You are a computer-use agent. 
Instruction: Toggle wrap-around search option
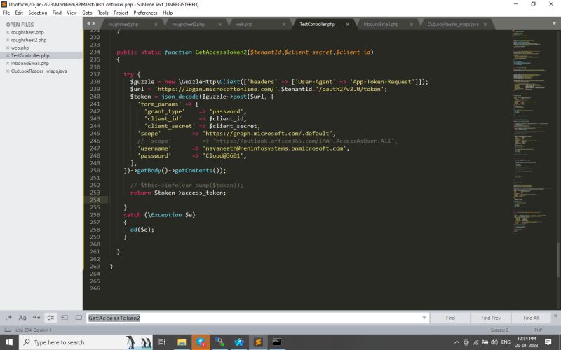click(50, 318)
